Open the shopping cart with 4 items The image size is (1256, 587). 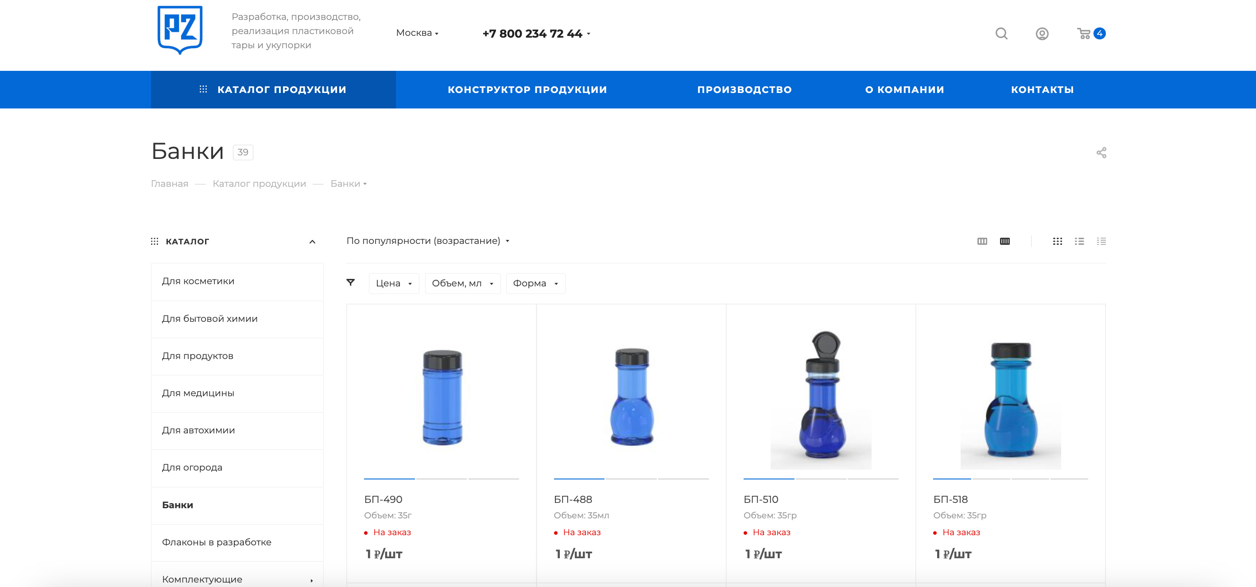[1091, 33]
